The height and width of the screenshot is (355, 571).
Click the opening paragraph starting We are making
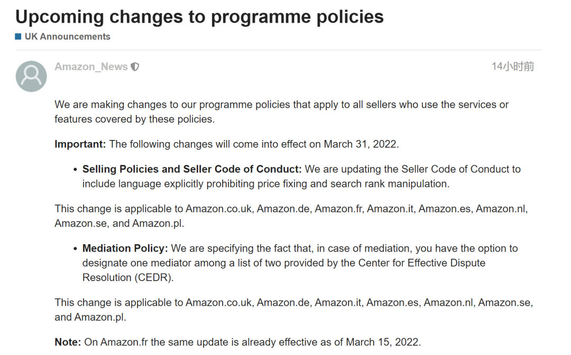[281, 111]
